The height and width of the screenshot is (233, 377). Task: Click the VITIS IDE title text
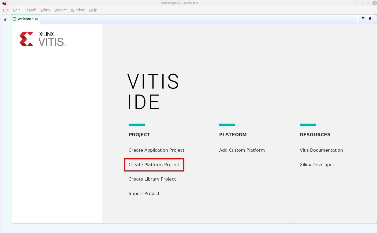pyautogui.click(x=153, y=91)
